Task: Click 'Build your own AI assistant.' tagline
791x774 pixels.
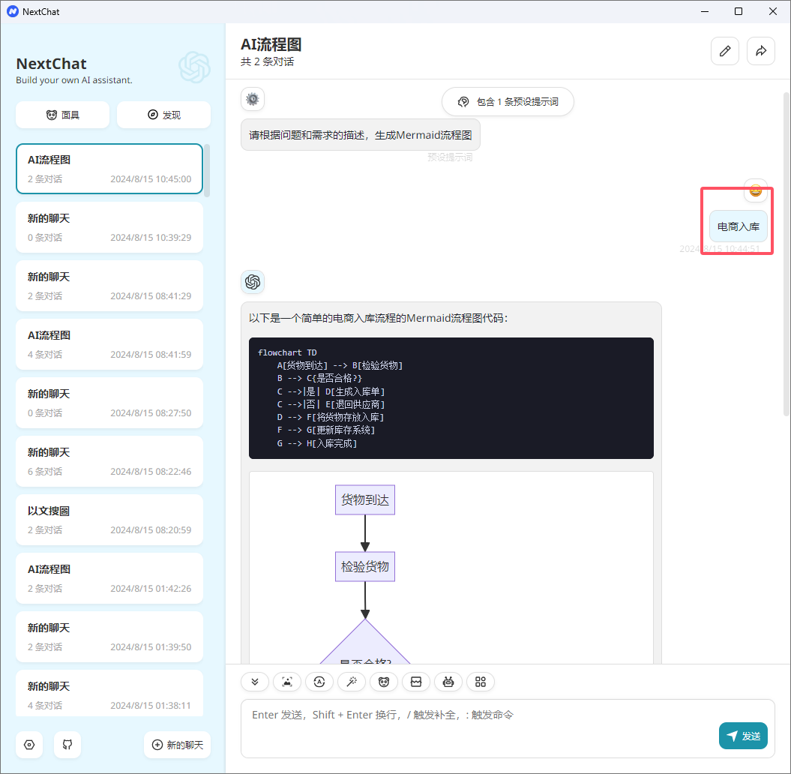Action: click(74, 80)
